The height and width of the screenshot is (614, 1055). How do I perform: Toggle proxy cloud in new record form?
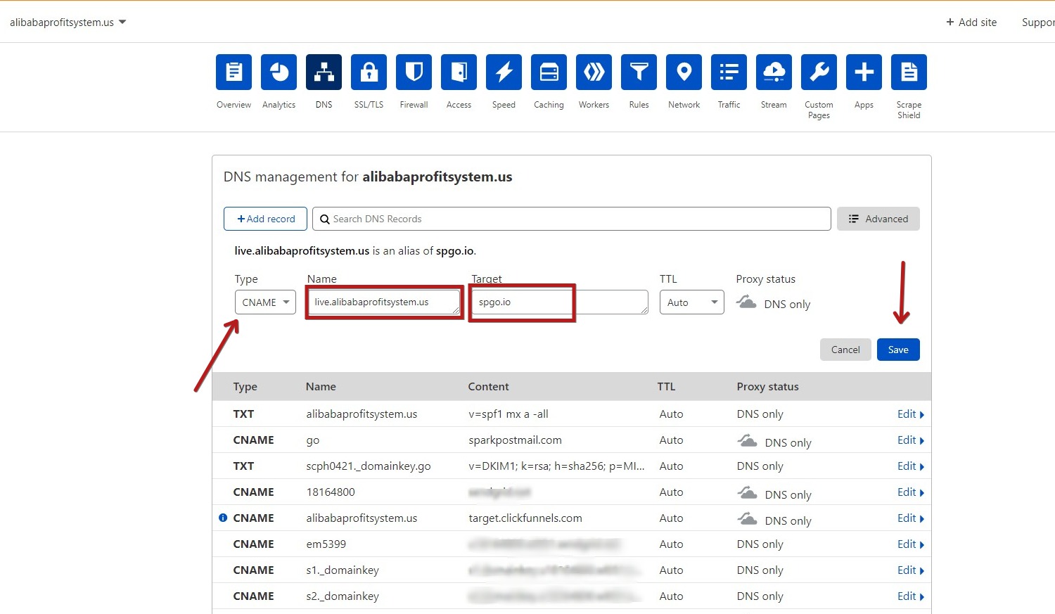[746, 302]
